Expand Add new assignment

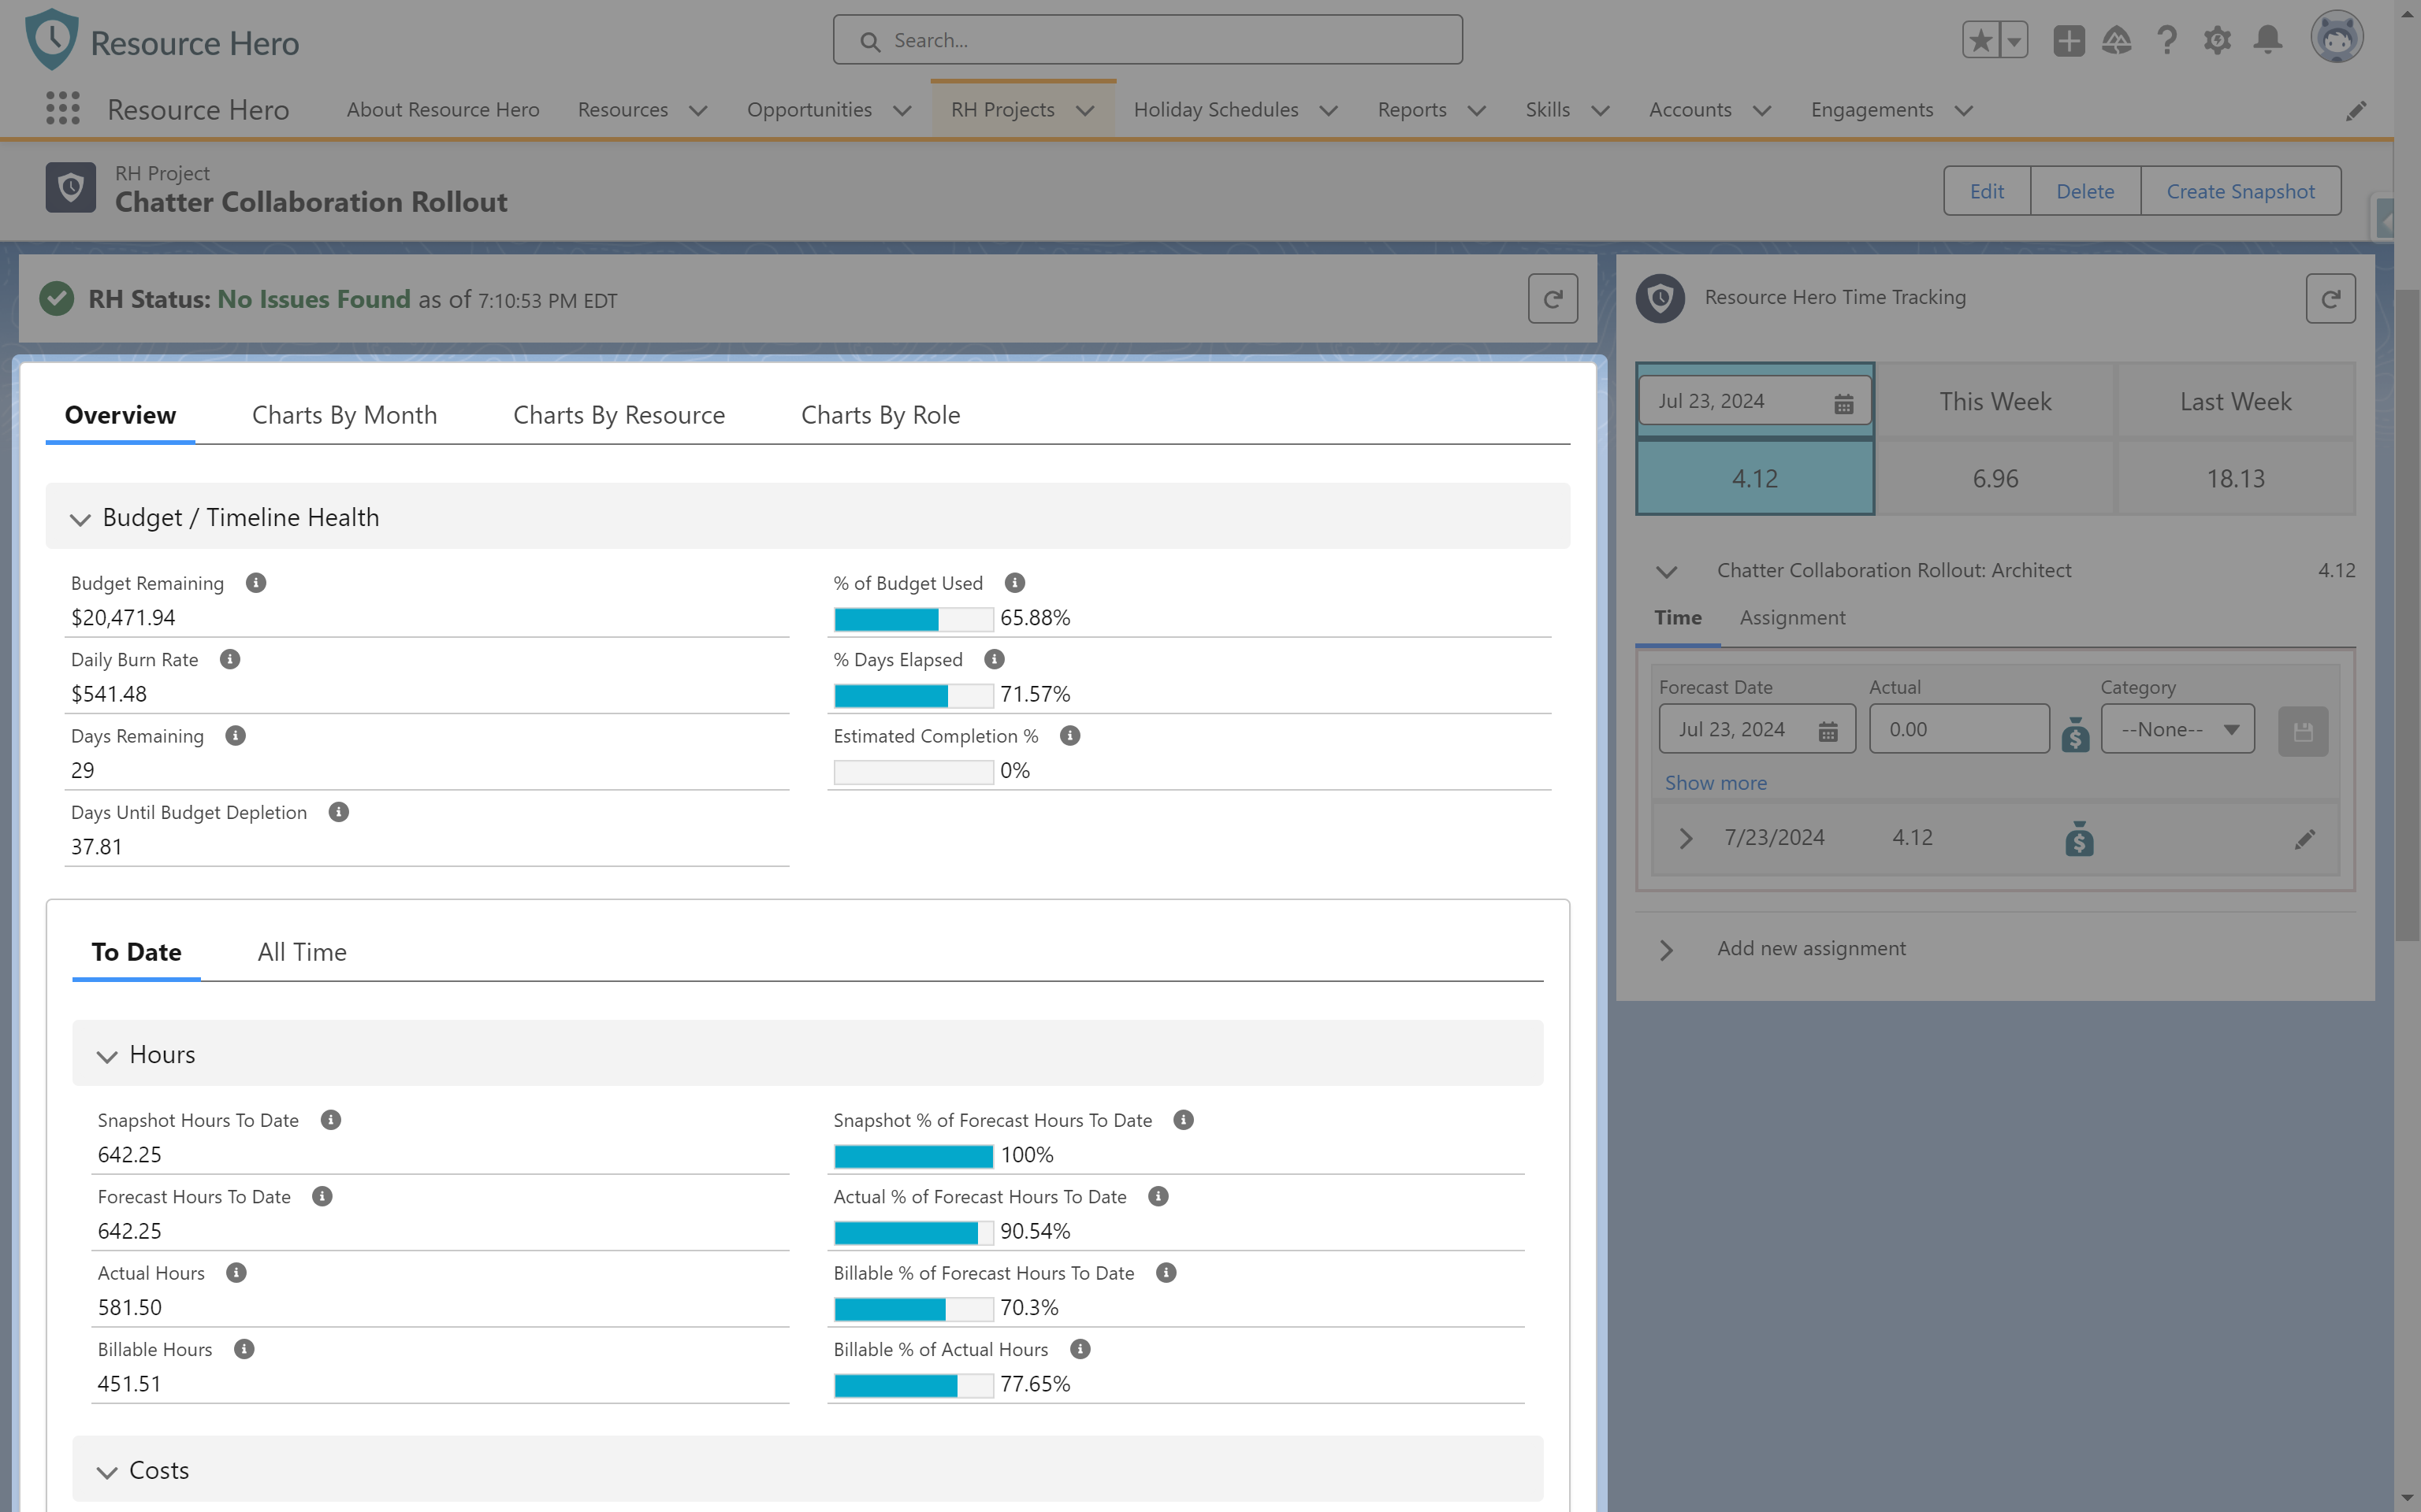pos(1666,950)
